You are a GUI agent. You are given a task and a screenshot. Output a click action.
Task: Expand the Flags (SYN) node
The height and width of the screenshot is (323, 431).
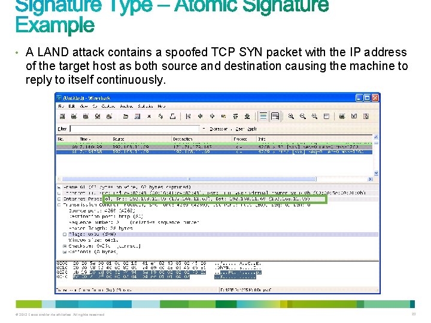(x=65, y=234)
